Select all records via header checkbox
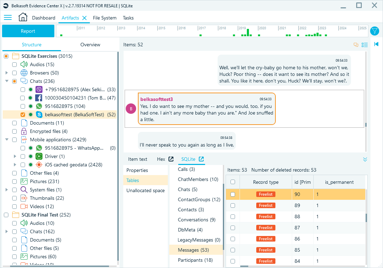383x268 pixels. pos(233,182)
